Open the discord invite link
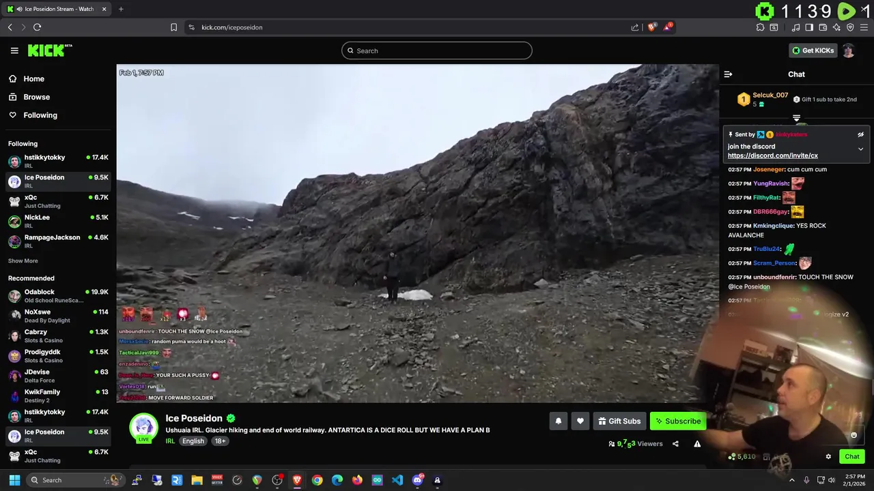The image size is (874, 491). tap(772, 155)
